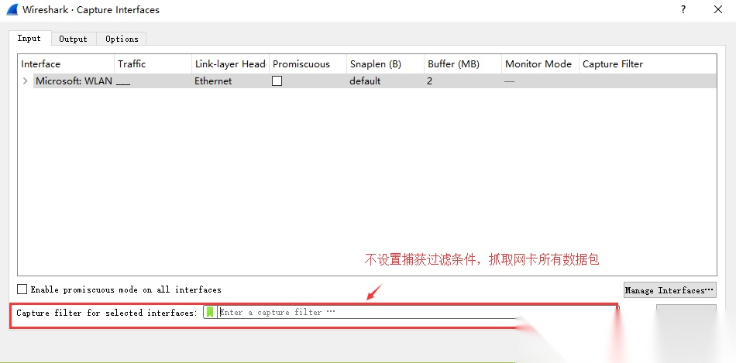Open the help question mark button

(683, 9)
